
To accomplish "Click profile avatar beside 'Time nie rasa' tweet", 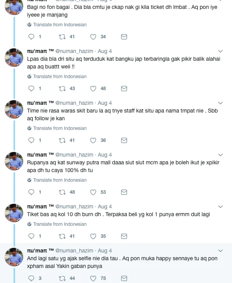I will pos(14,109).
